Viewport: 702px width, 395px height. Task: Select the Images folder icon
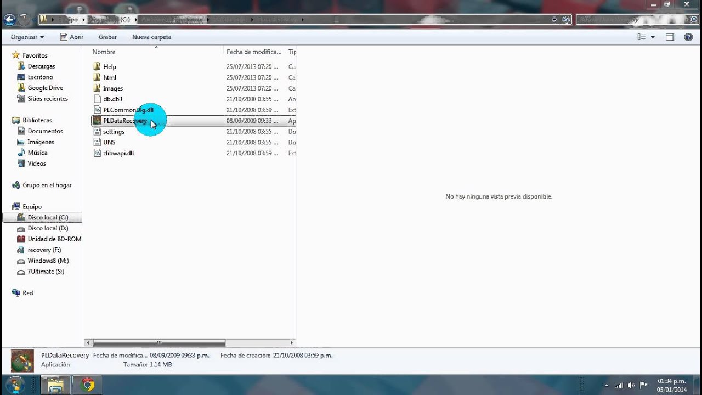(x=97, y=88)
